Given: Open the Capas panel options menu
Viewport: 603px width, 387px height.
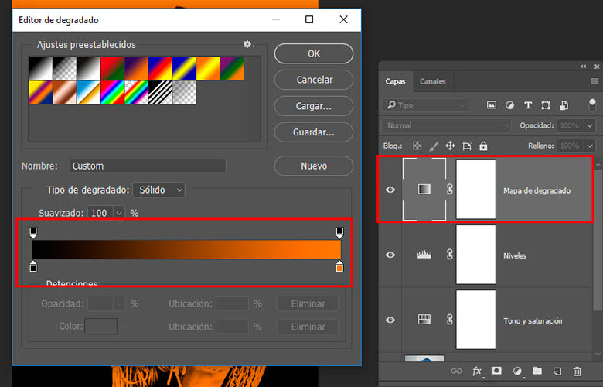Looking at the screenshot, I should tap(594, 81).
